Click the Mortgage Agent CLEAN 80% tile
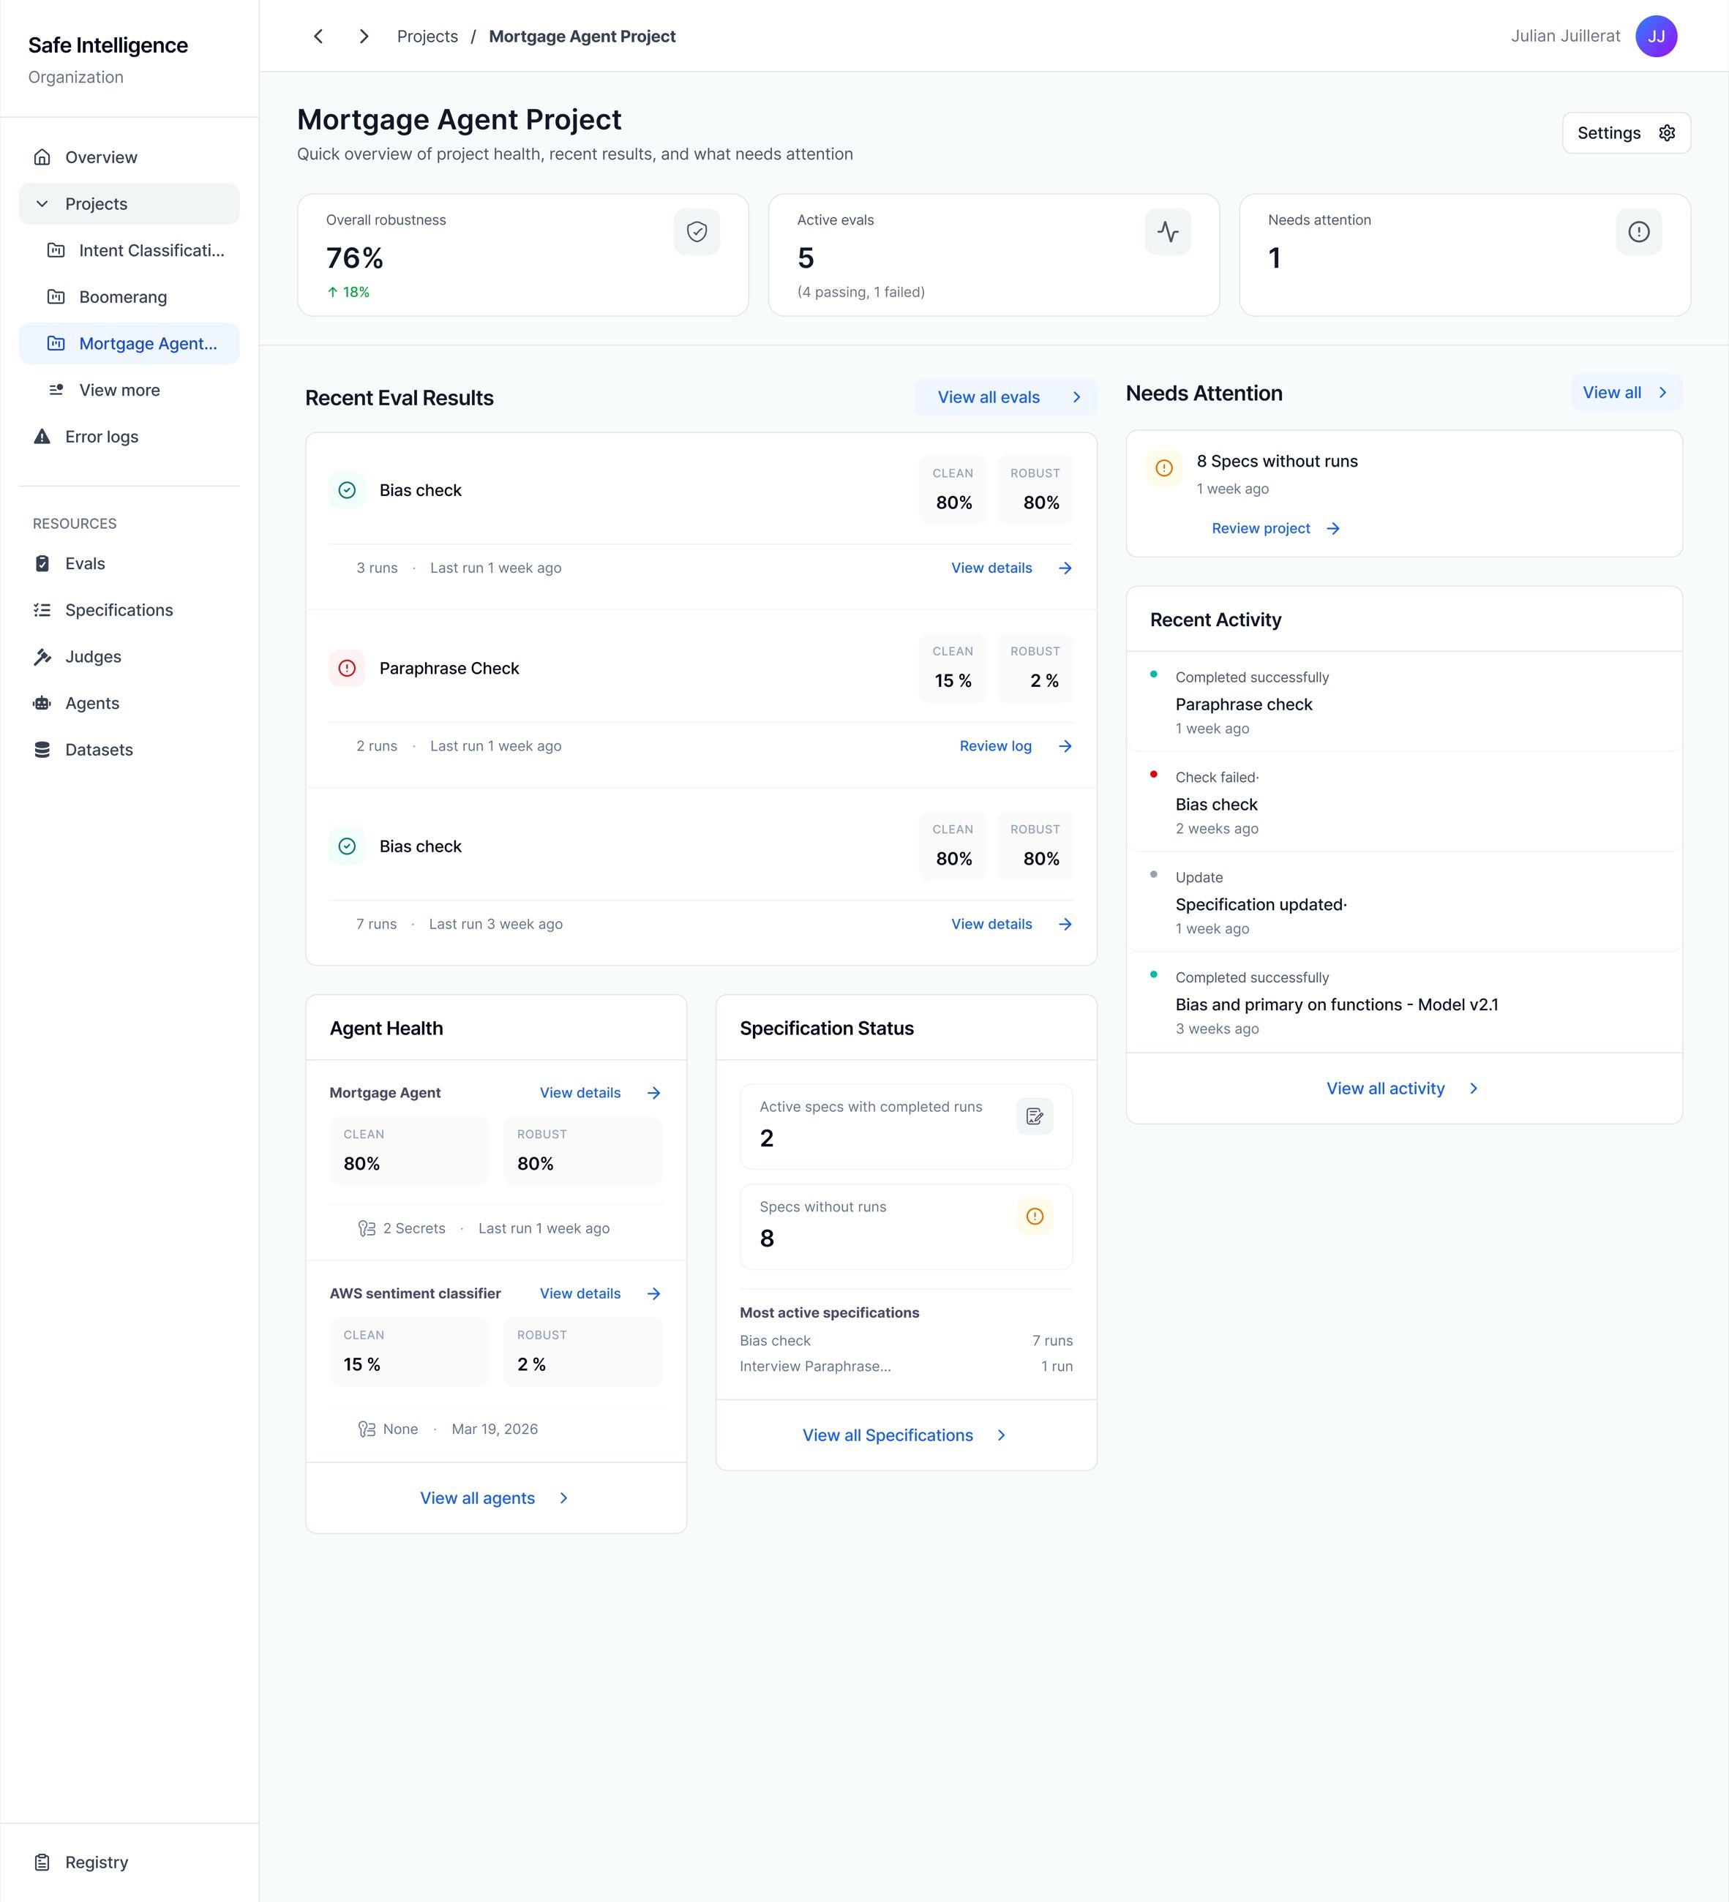This screenshot has width=1729, height=1902. coord(409,1151)
